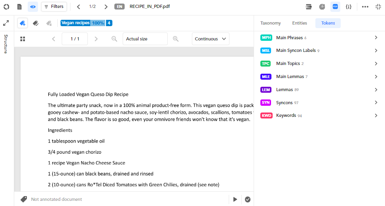385x206 pixels.
Task: Open the page thumbnails grid view
Action: point(23,39)
